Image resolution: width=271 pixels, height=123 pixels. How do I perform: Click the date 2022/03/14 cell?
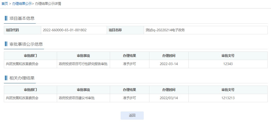(x=169, y=98)
